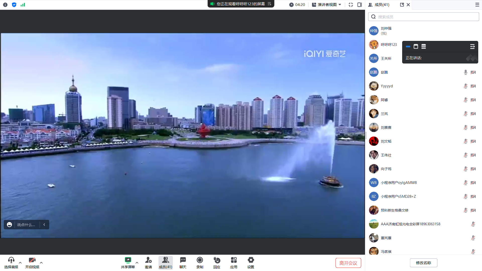Click the meeting info icon
482x271 pixels.
[x=5, y=5]
